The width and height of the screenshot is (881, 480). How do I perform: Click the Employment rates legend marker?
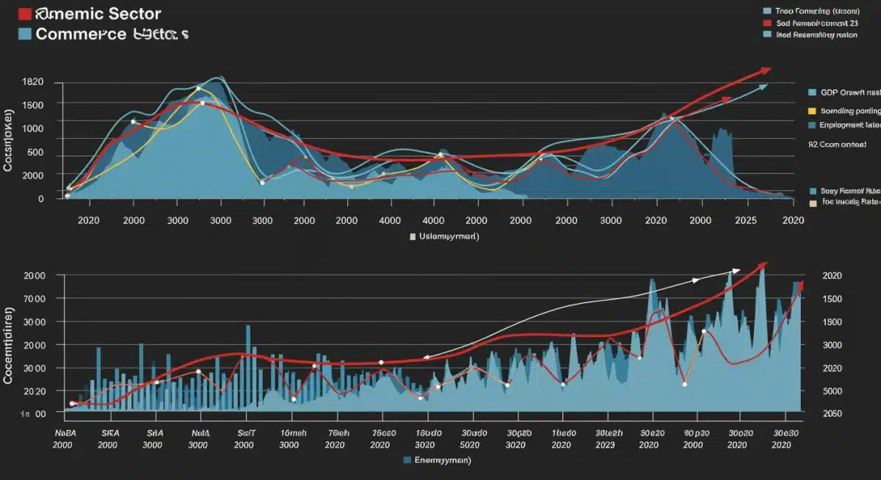point(812,123)
